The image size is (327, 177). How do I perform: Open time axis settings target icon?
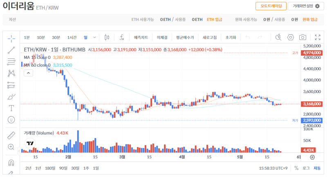click(x=312, y=157)
